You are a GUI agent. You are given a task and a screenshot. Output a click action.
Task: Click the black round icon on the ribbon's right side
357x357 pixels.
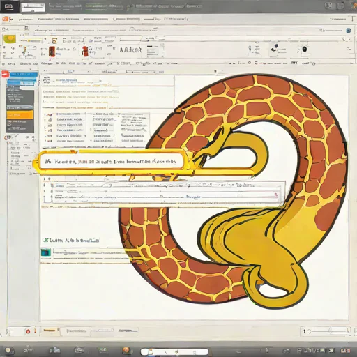point(305,49)
